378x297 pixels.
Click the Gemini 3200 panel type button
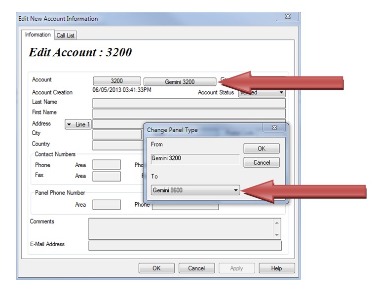tap(179, 82)
